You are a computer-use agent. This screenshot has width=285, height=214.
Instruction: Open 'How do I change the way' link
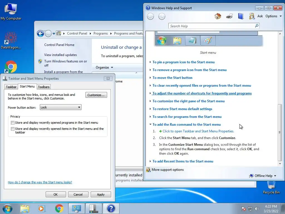point(40,182)
